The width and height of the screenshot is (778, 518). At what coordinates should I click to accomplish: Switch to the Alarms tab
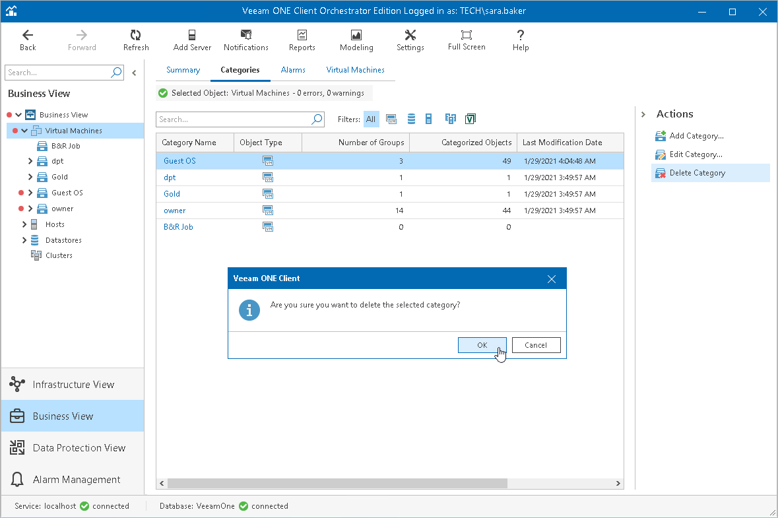[293, 70]
